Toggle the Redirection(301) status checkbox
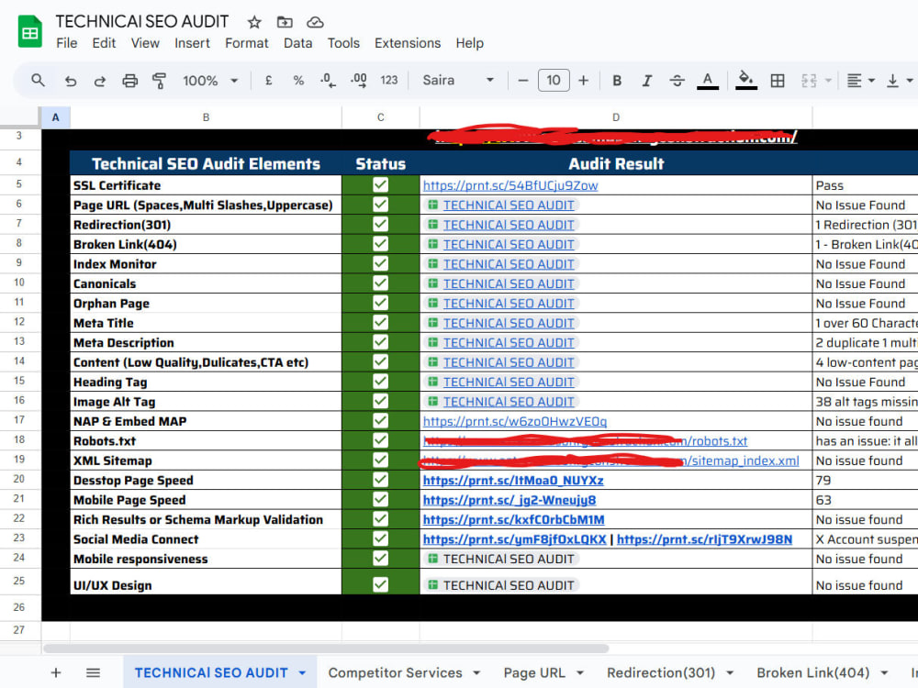918x688 pixels. pos(381,224)
